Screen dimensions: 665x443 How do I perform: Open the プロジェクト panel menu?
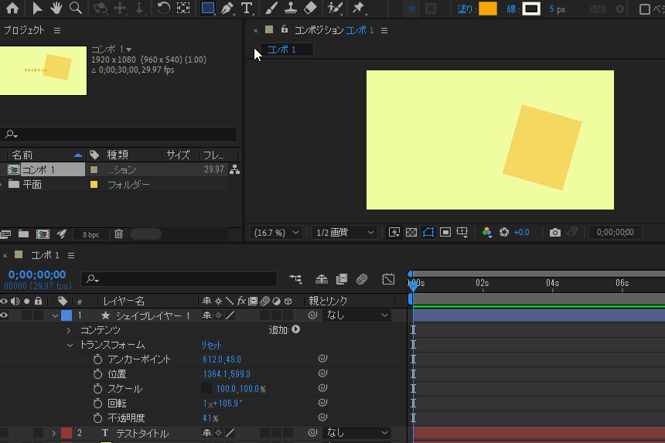[57, 30]
